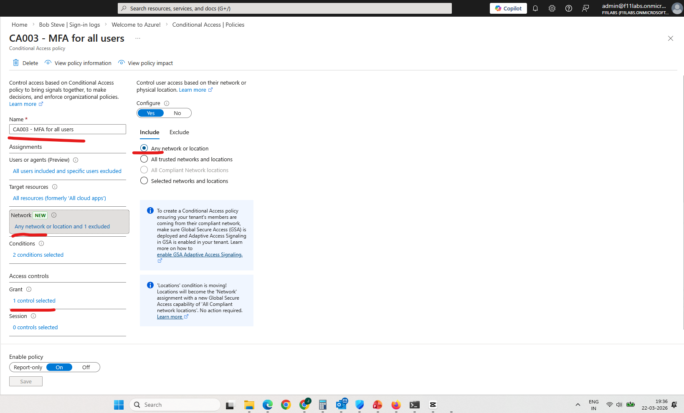This screenshot has height=413, width=684.
Task: Open 'View policy impact' link
Action: point(150,63)
